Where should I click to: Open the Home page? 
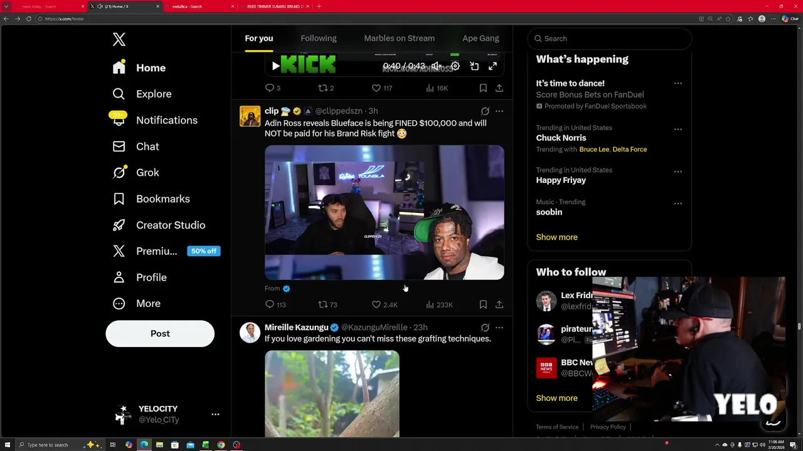[139, 68]
